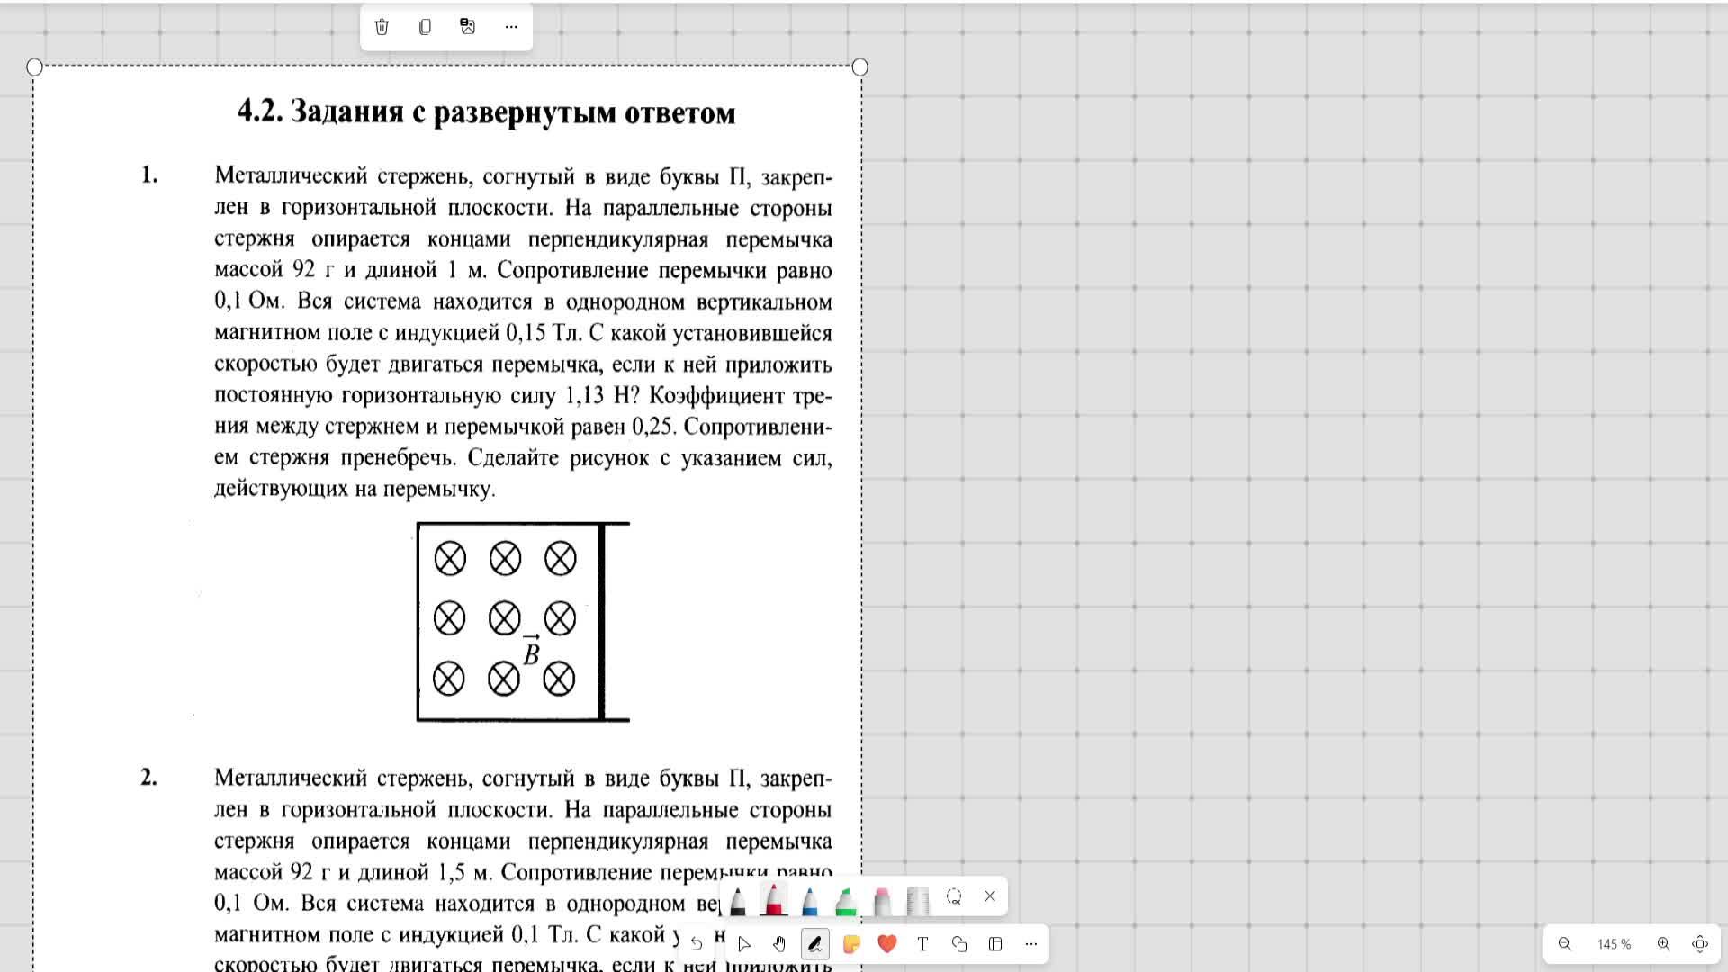1728x972 pixels.
Task: Toggle the inking pen tool
Action: (x=815, y=944)
